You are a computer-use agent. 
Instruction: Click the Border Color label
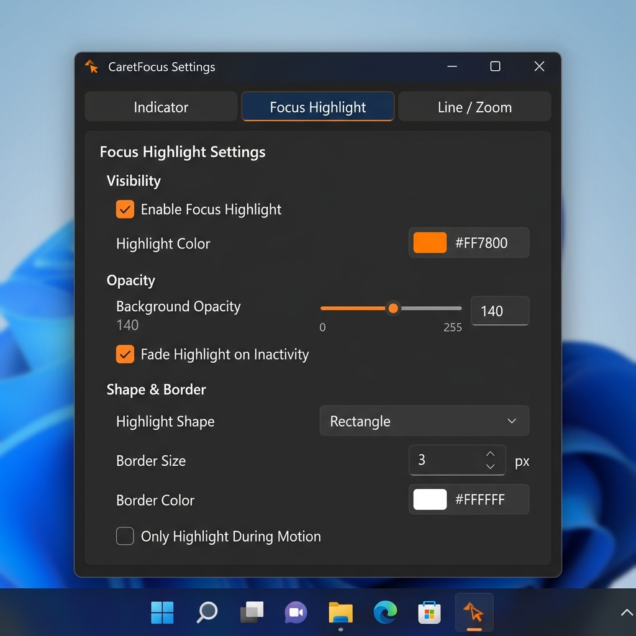(x=155, y=500)
